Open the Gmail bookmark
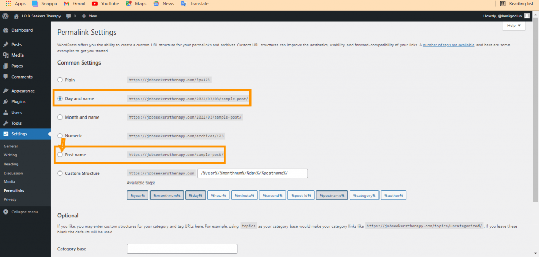This screenshot has height=257, width=539. (x=74, y=4)
